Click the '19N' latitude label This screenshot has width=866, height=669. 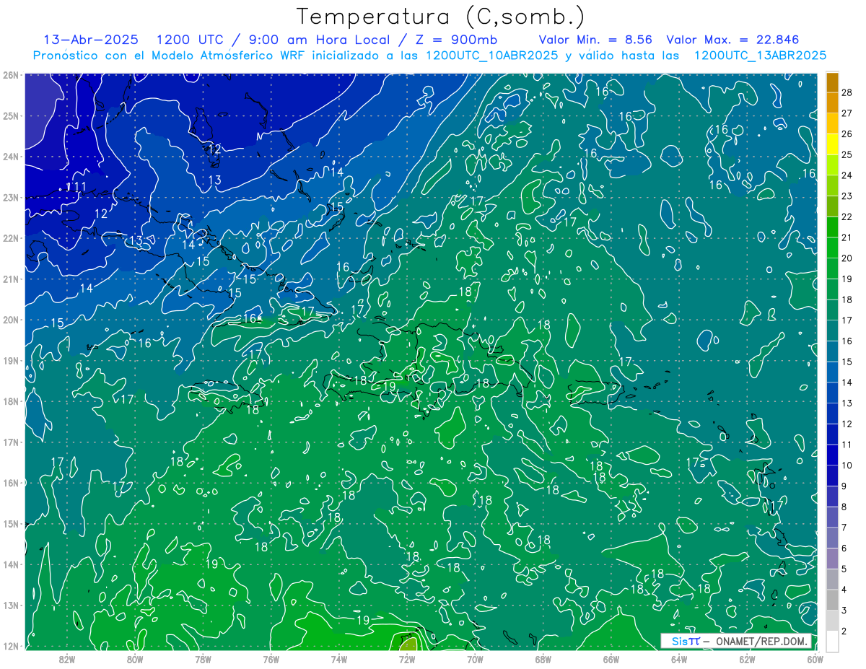tap(10, 360)
